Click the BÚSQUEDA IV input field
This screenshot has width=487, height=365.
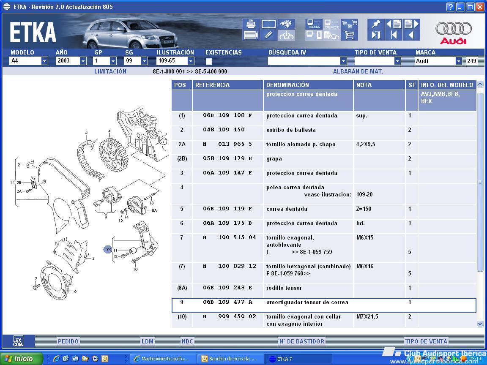(x=304, y=61)
